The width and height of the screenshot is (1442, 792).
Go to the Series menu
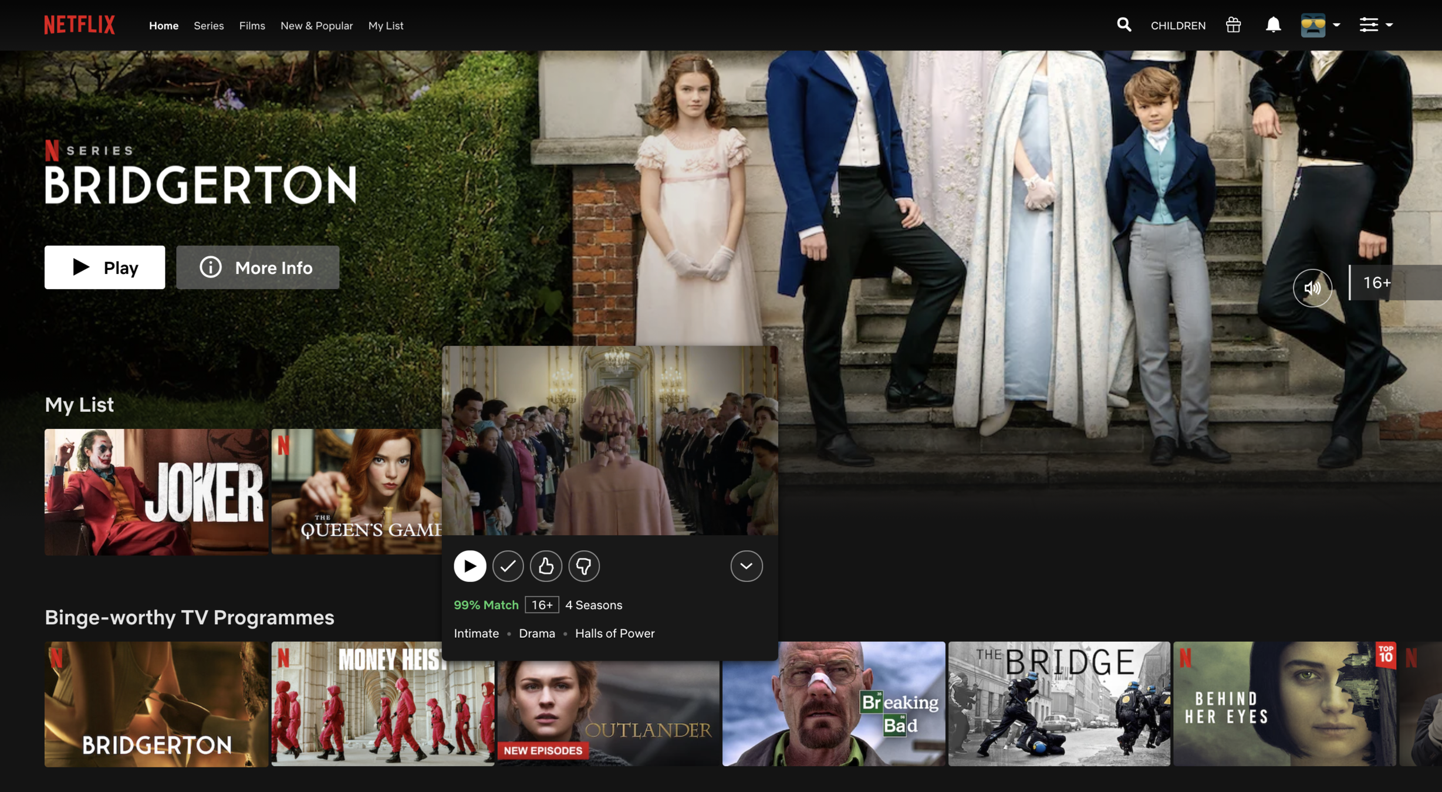click(x=208, y=26)
